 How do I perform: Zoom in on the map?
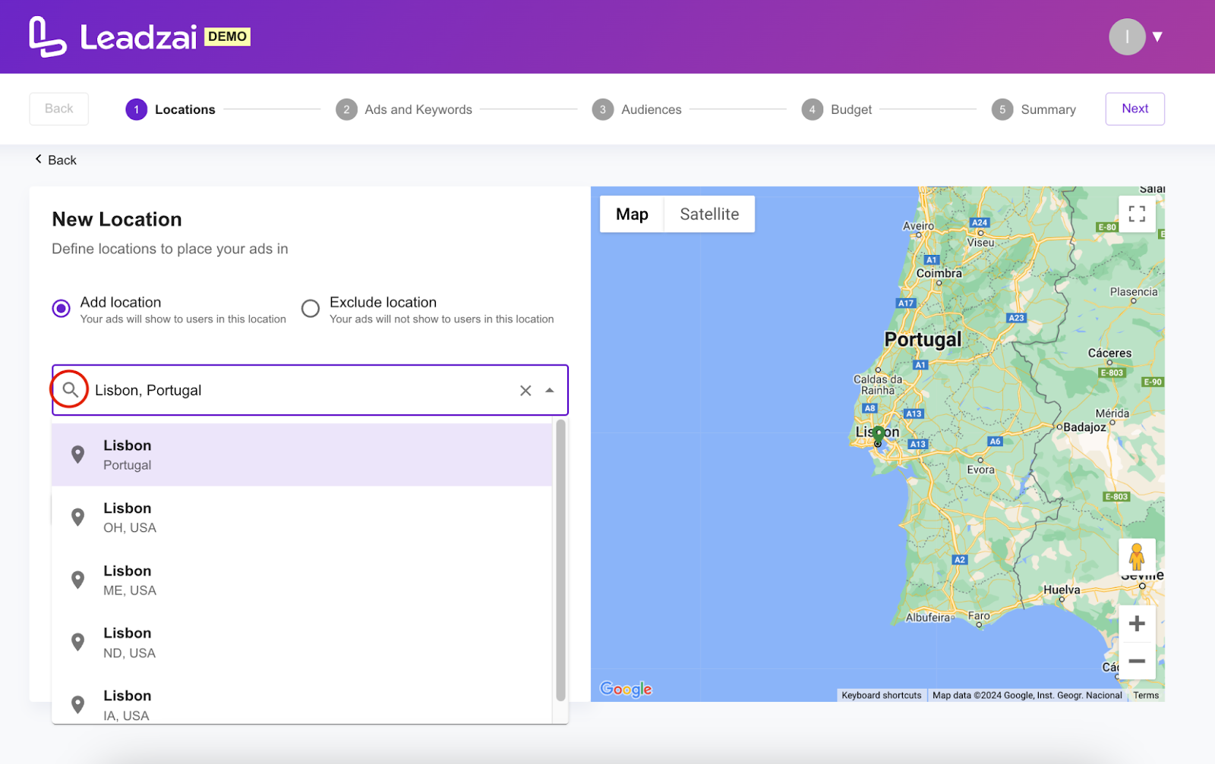click(1137, 624)
